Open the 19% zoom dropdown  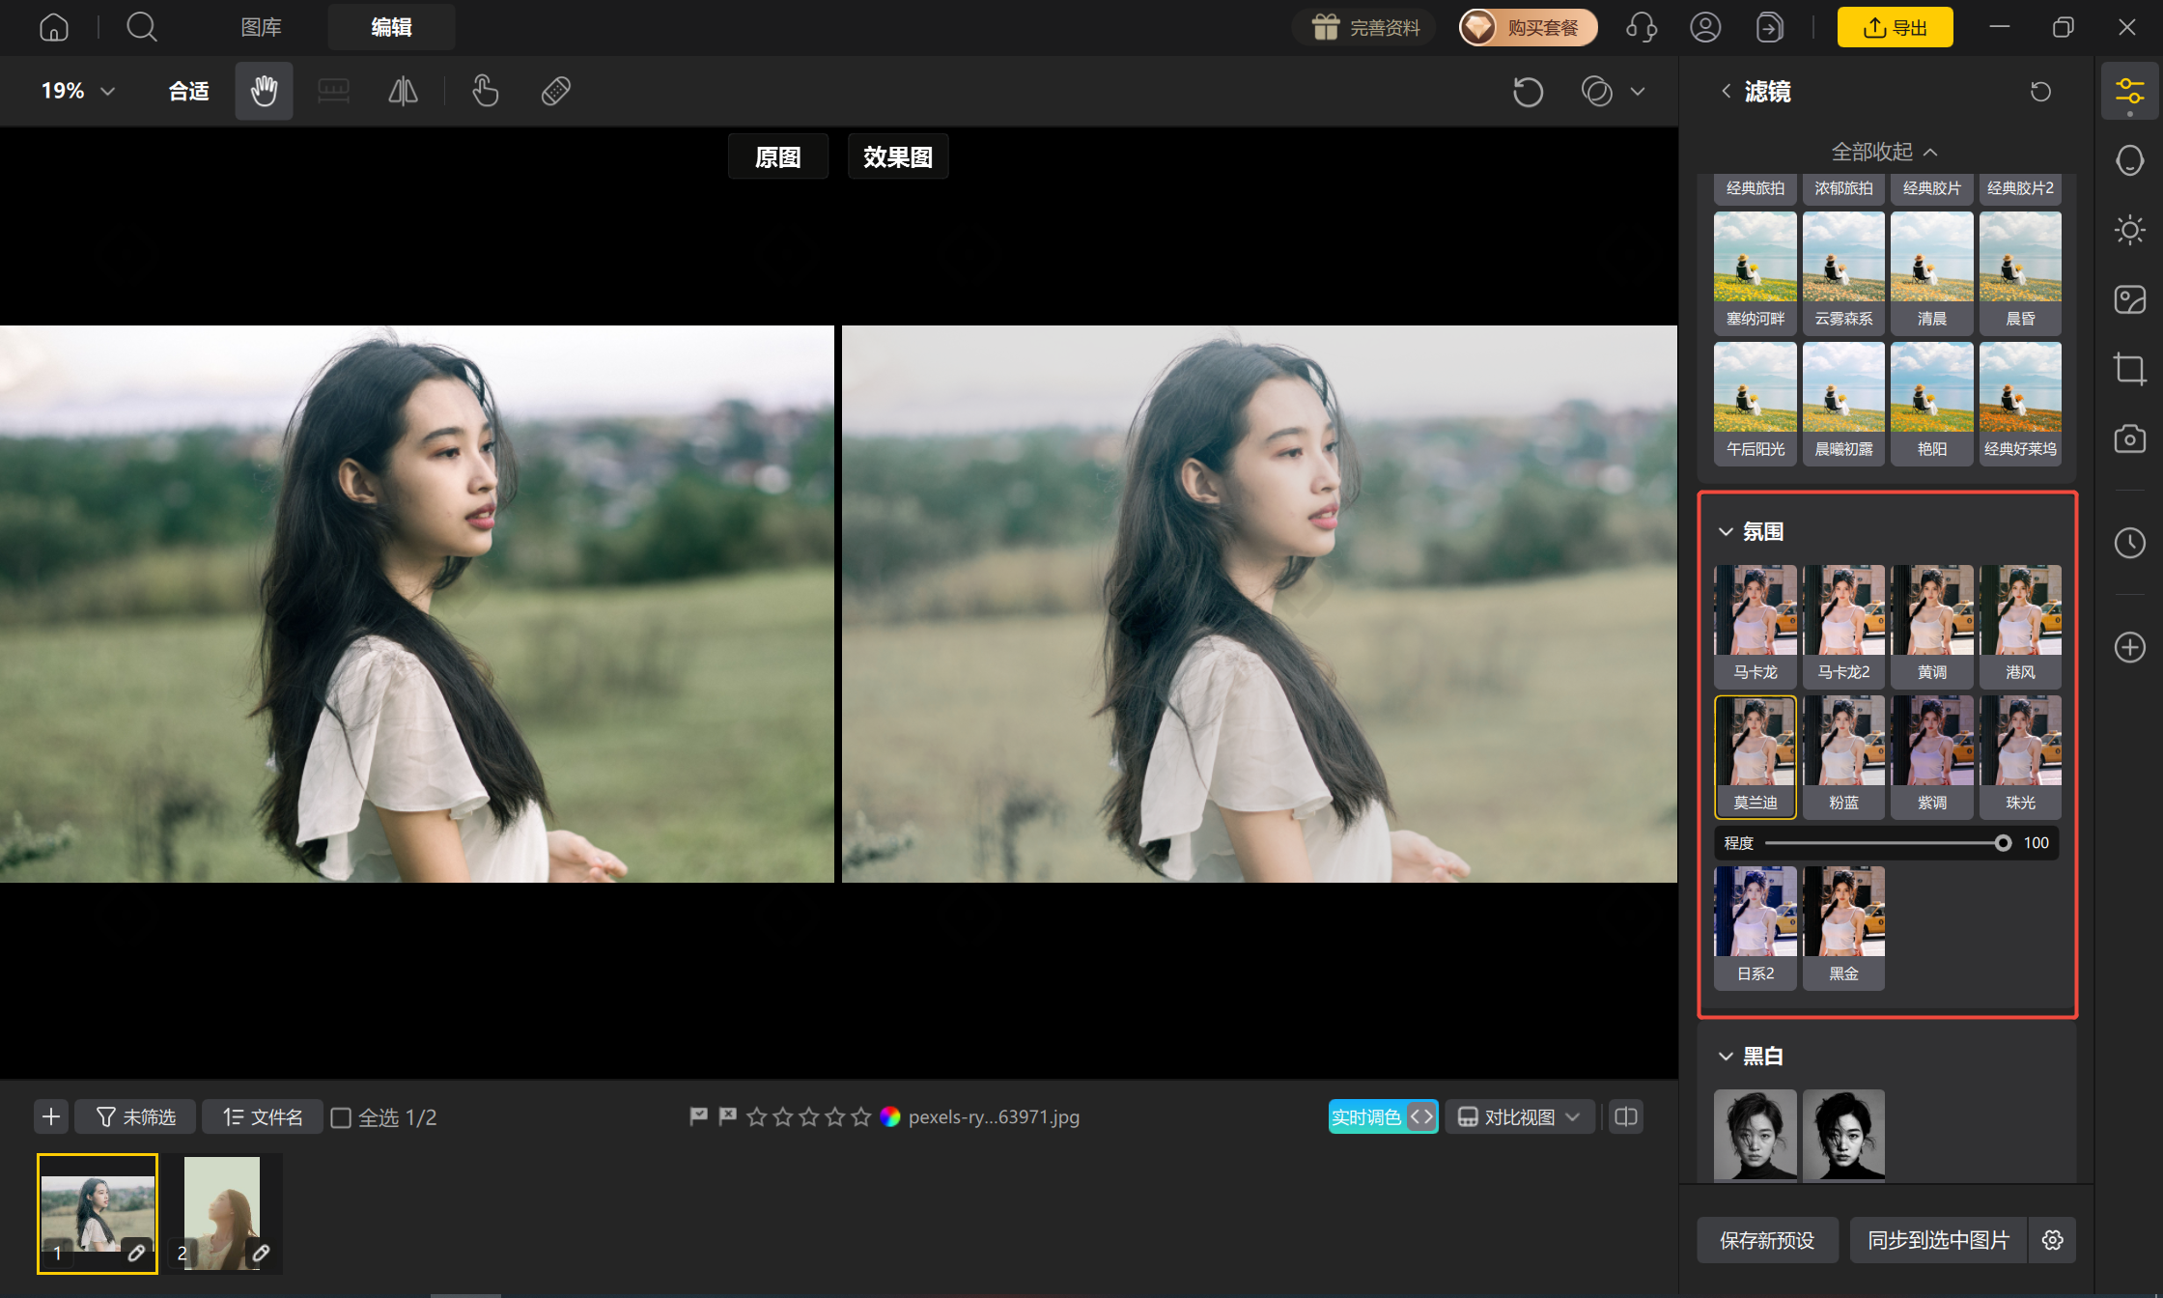point(78,91)
